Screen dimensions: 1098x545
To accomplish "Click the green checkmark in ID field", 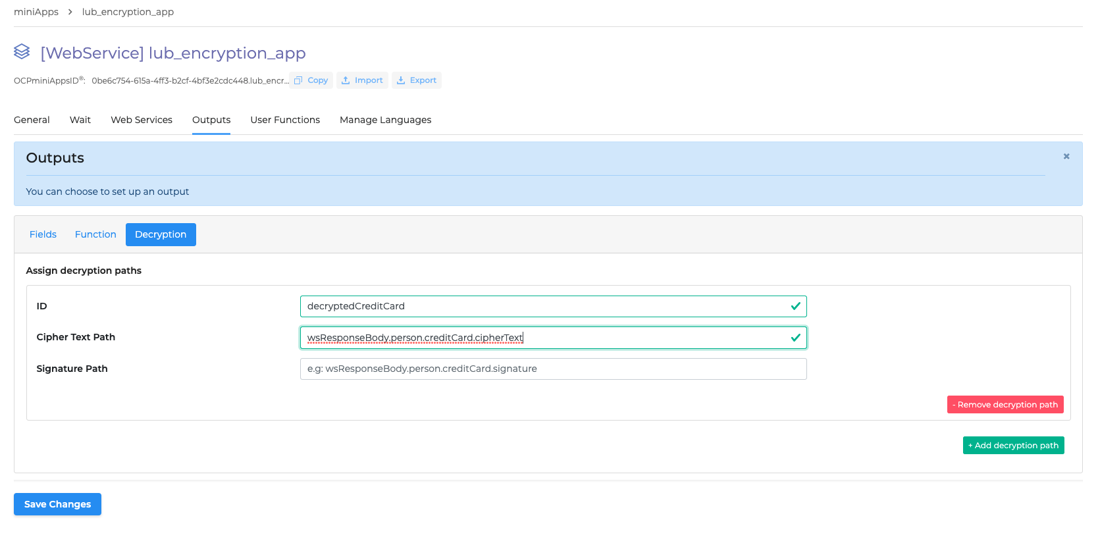I will [795, 306].
